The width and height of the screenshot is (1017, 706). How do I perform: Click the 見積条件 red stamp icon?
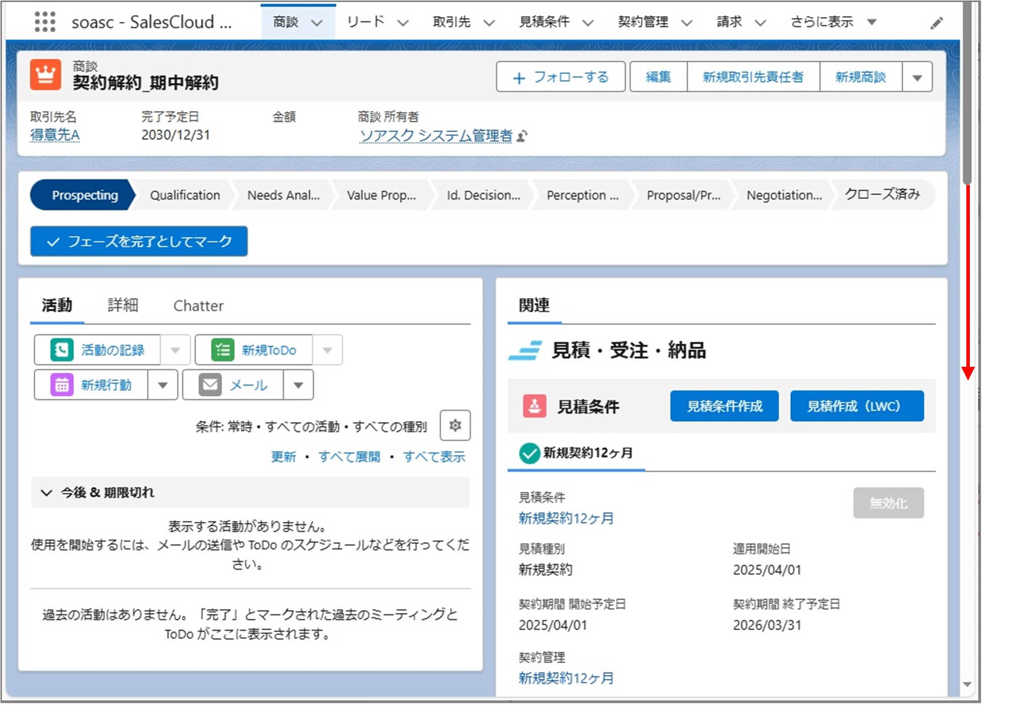point(534,406)
